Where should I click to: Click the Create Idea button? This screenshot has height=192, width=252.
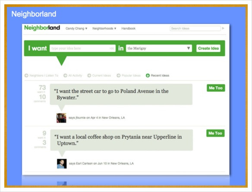point(208,48)
